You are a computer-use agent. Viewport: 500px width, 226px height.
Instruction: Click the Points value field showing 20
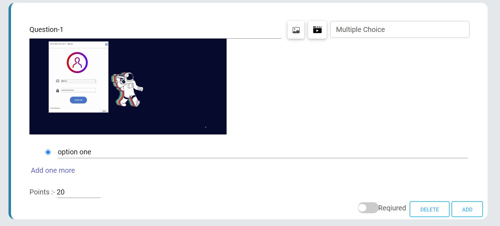(79, 192)
